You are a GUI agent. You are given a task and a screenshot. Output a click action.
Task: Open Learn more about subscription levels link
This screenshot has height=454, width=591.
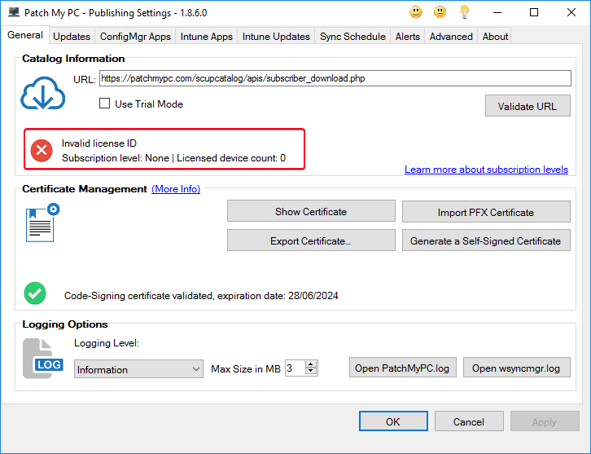pos(486,170)
